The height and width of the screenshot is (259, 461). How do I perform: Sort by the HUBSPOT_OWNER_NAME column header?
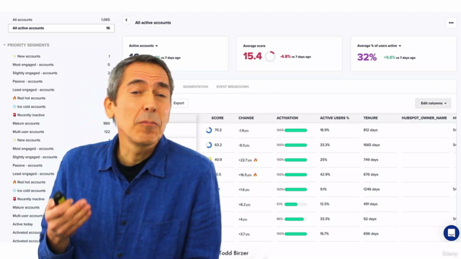[424, 118]
